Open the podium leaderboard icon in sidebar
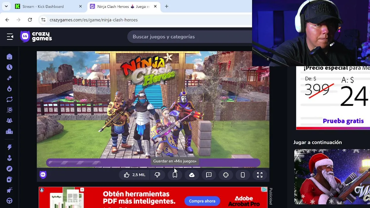The image size is (370, 208). coord(9,131)
